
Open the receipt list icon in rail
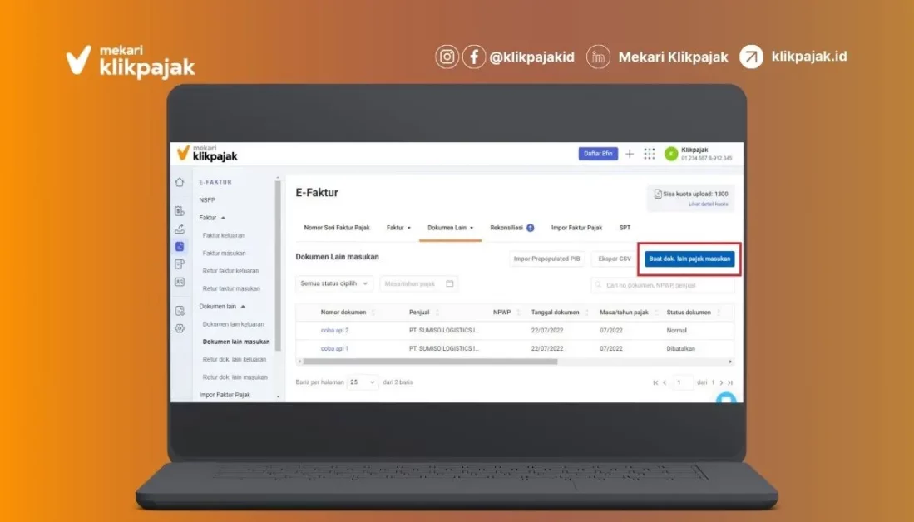click(x=180, y=264)
